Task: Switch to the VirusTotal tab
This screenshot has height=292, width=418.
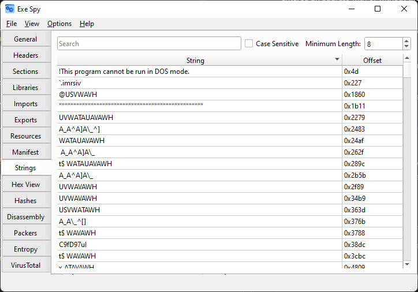Action: click(26, 265)
